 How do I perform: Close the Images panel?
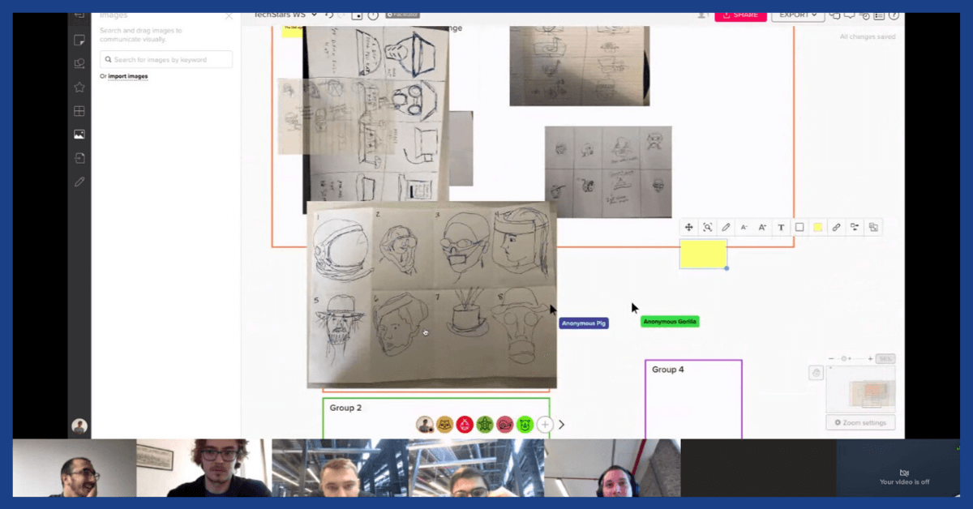(x=229, y=15)
